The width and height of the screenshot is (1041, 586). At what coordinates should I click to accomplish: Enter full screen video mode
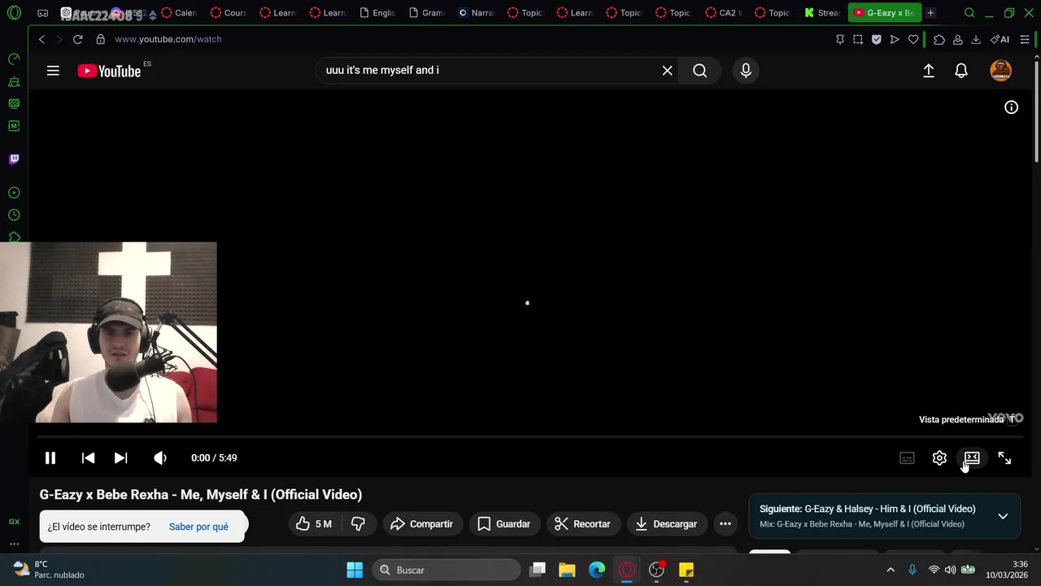click(1004, 458)
